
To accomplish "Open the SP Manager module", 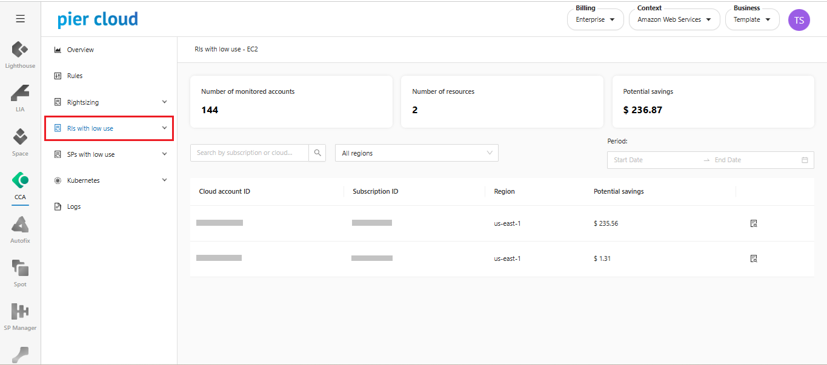I will [x=20, y=316].
